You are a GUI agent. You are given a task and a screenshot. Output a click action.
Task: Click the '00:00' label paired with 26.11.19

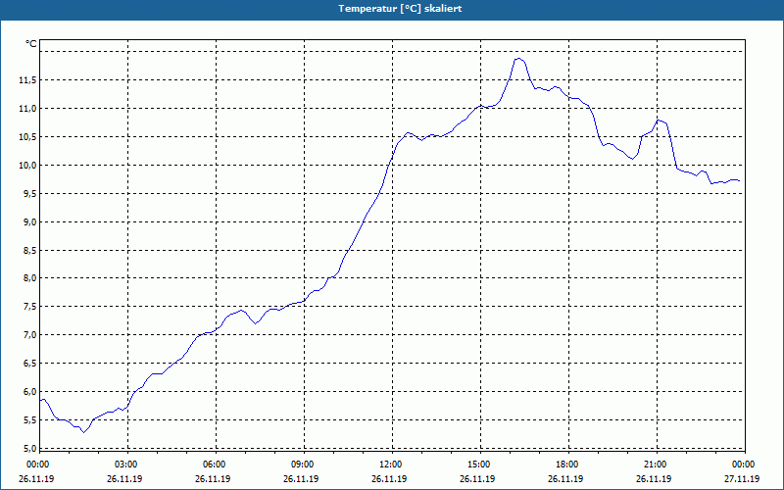38,465
